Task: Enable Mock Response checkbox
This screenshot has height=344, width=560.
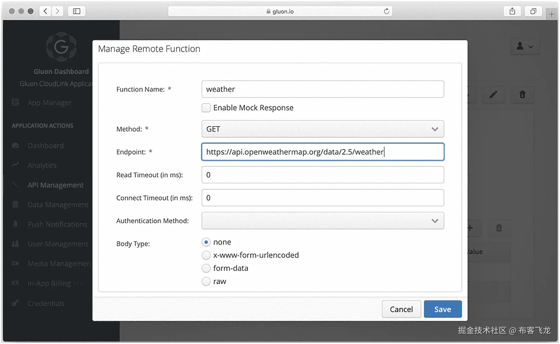Action: [x=206, y=108]
